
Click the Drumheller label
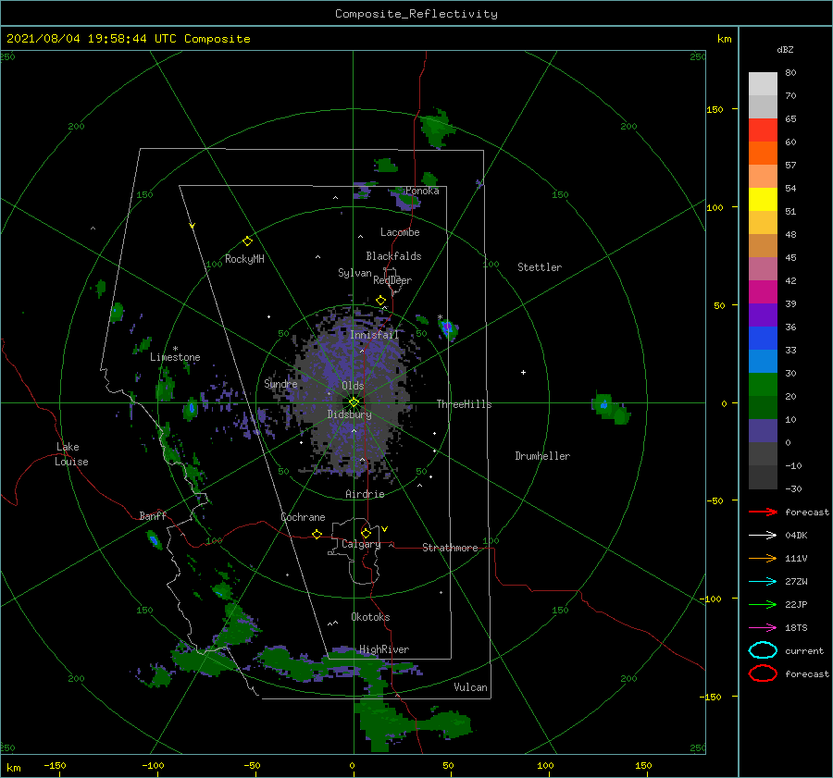pyautogui.click(x=542, y=456)
